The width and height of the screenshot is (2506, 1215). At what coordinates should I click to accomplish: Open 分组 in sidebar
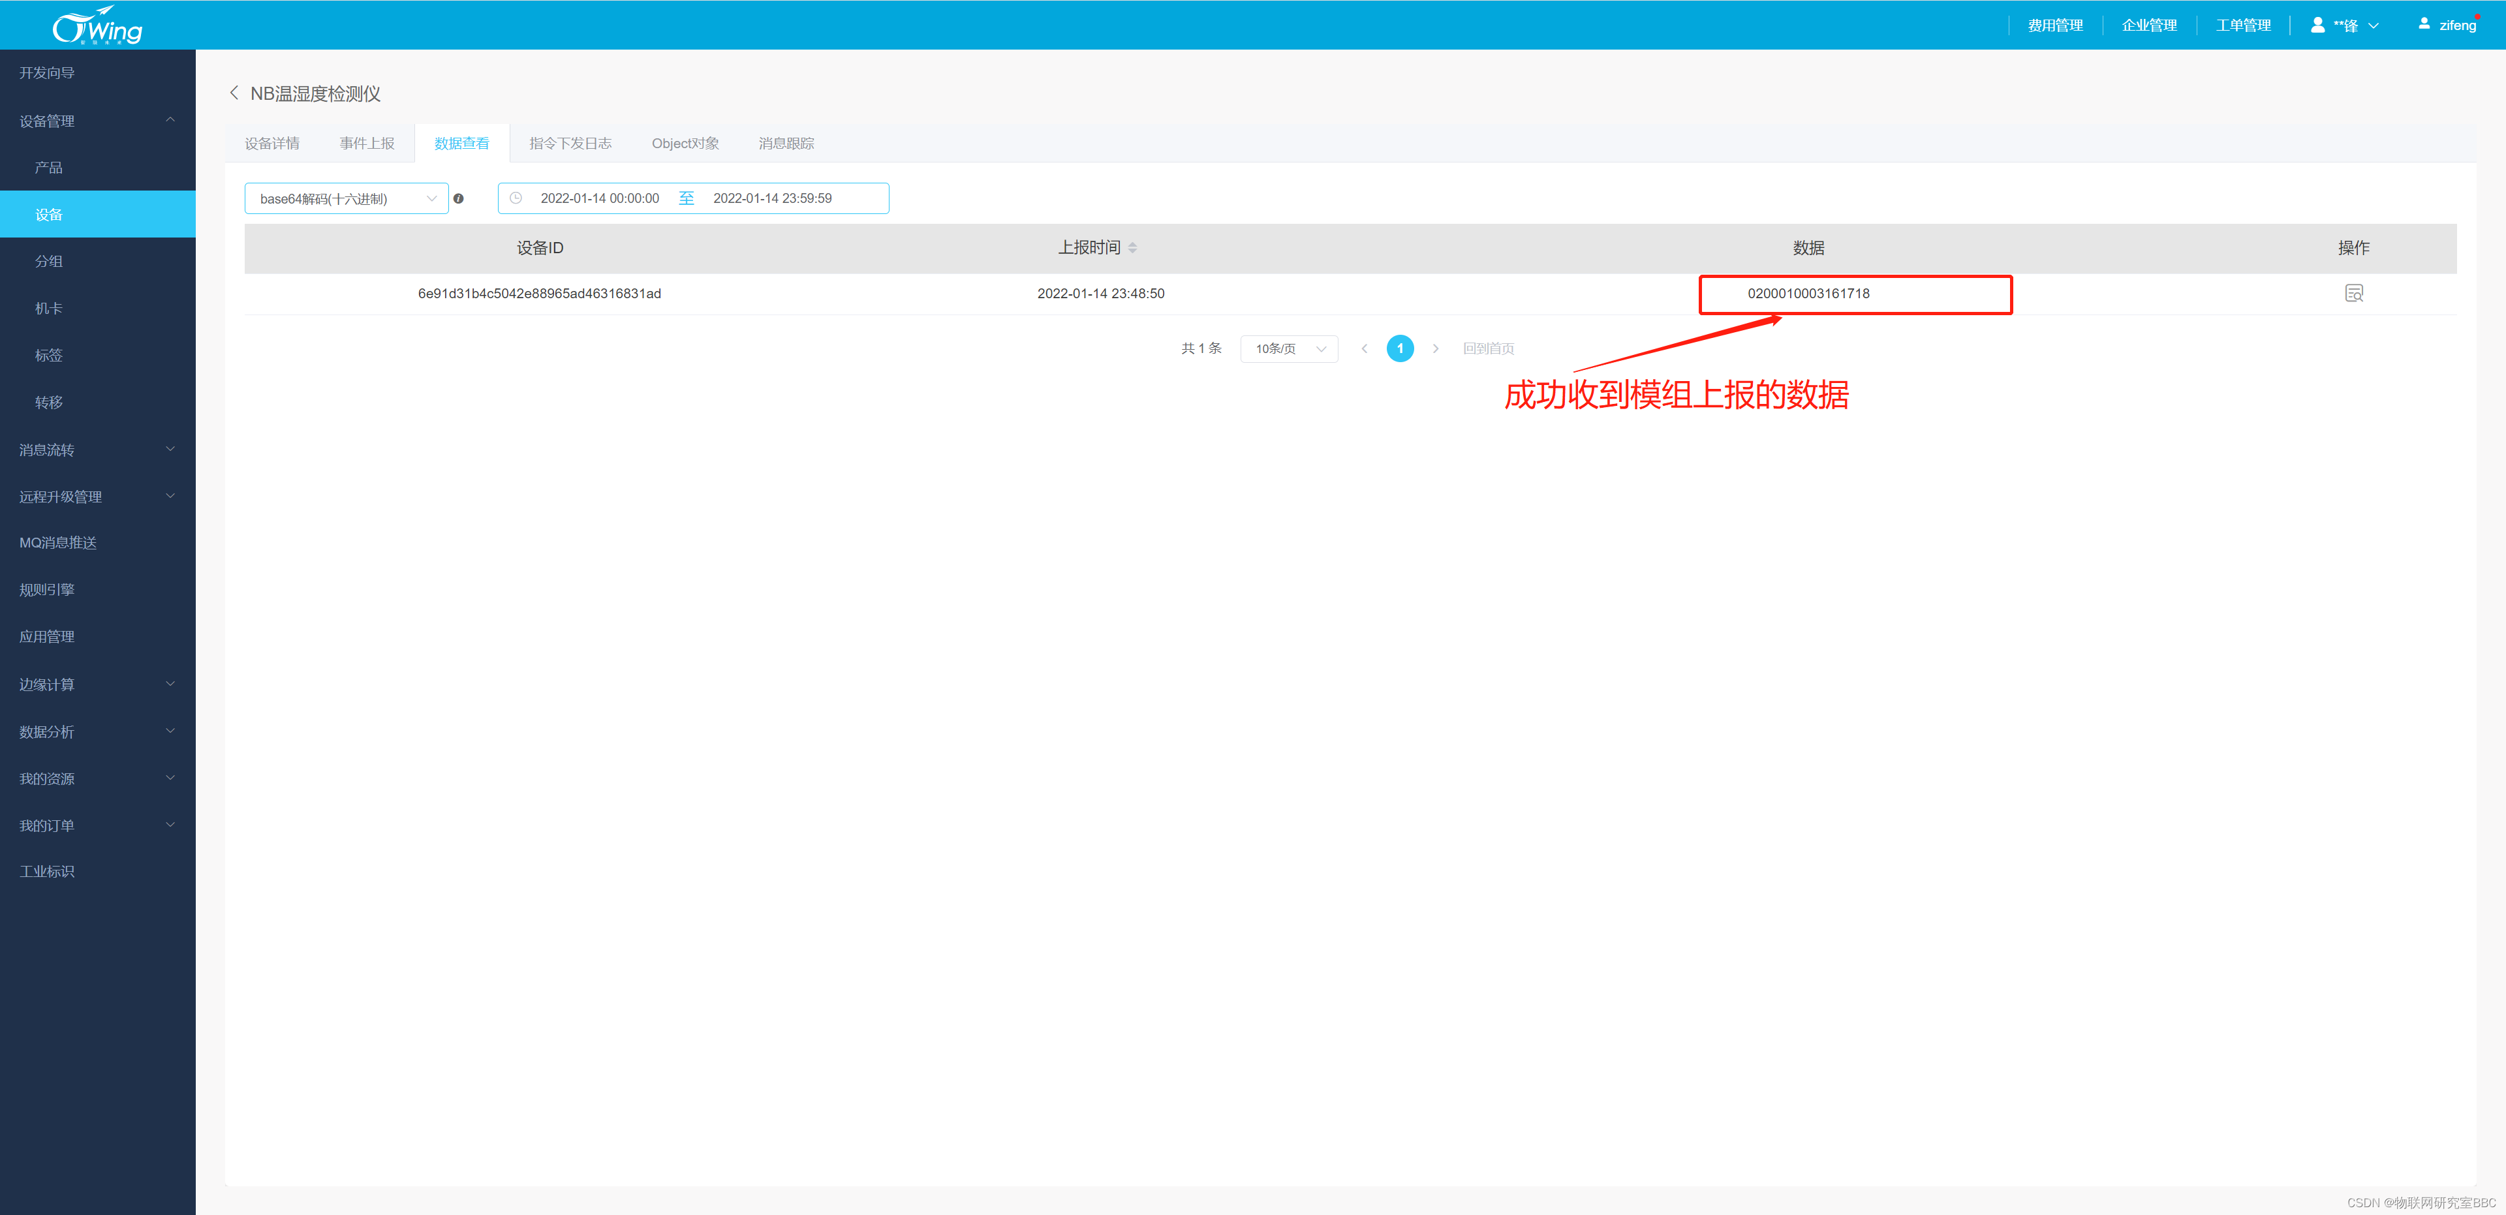[x=97, y=261]
